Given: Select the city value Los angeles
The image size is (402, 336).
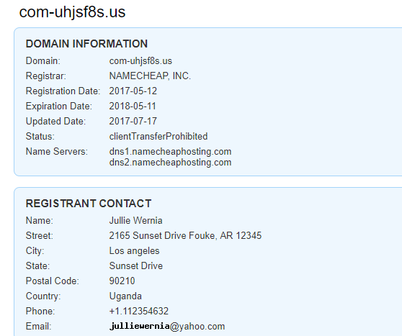Looking at the screenshot, I should pos(134,250).
